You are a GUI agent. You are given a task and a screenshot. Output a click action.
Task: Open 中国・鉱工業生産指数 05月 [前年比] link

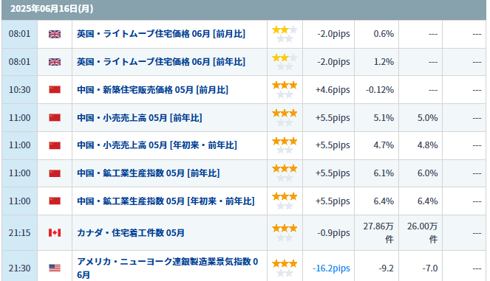[148, 173]
